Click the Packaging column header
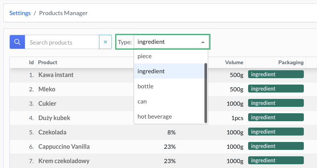This screenshot has height=168, width=317. [x=290, y=62]
